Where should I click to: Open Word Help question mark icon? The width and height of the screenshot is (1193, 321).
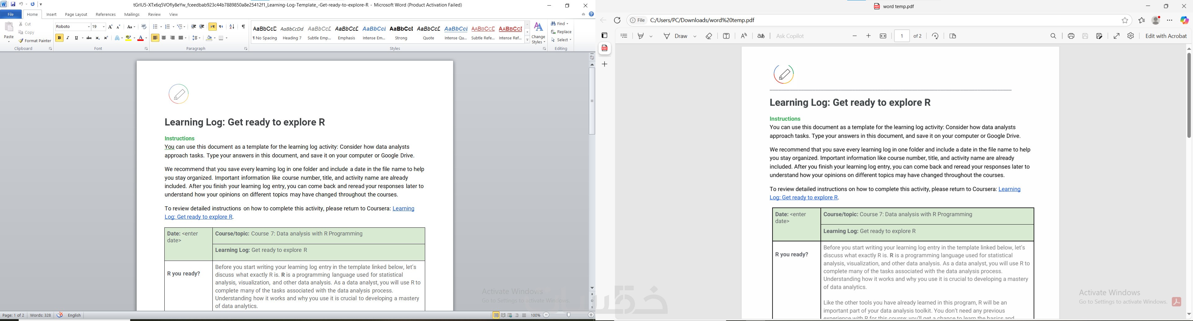click(x=591, y=14)
